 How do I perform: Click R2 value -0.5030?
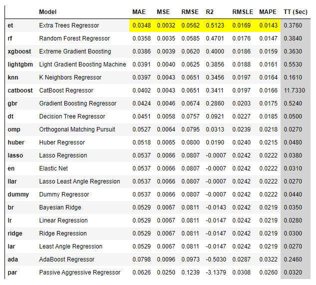(216, 259)
